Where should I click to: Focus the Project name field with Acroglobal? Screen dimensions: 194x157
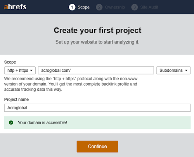pyautogui.click(x=97, y=108)
